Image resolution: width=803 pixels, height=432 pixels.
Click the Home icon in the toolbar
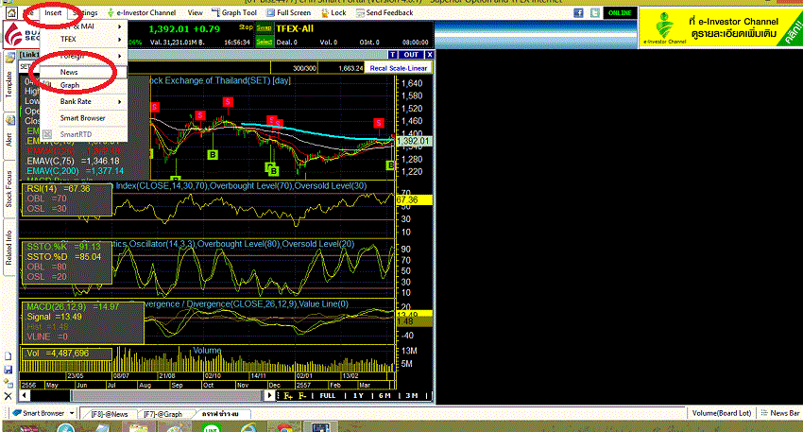click(10, 13)
